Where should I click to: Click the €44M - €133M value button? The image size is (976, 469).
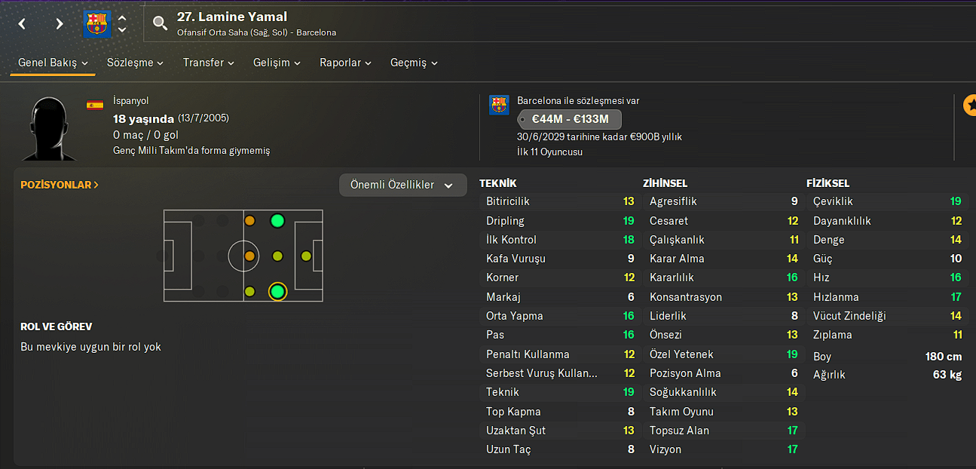click(x=569, y=119)
